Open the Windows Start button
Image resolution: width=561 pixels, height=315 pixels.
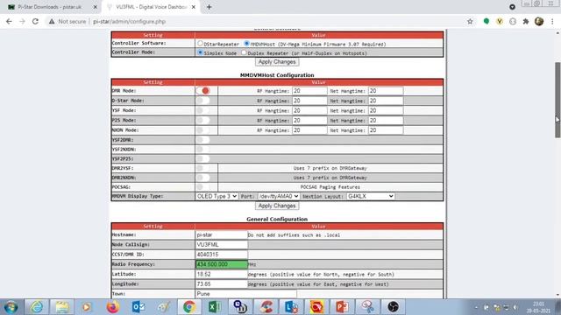(11, 307)
